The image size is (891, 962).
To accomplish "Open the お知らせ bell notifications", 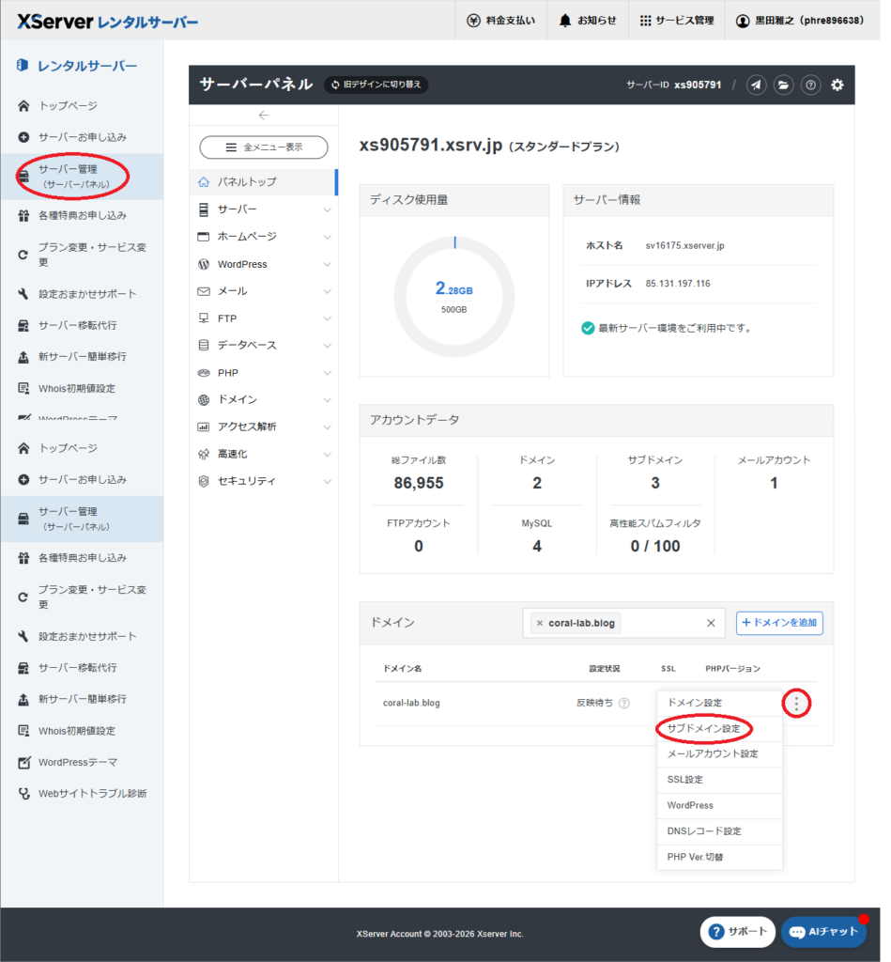I will tap(589, 21).
